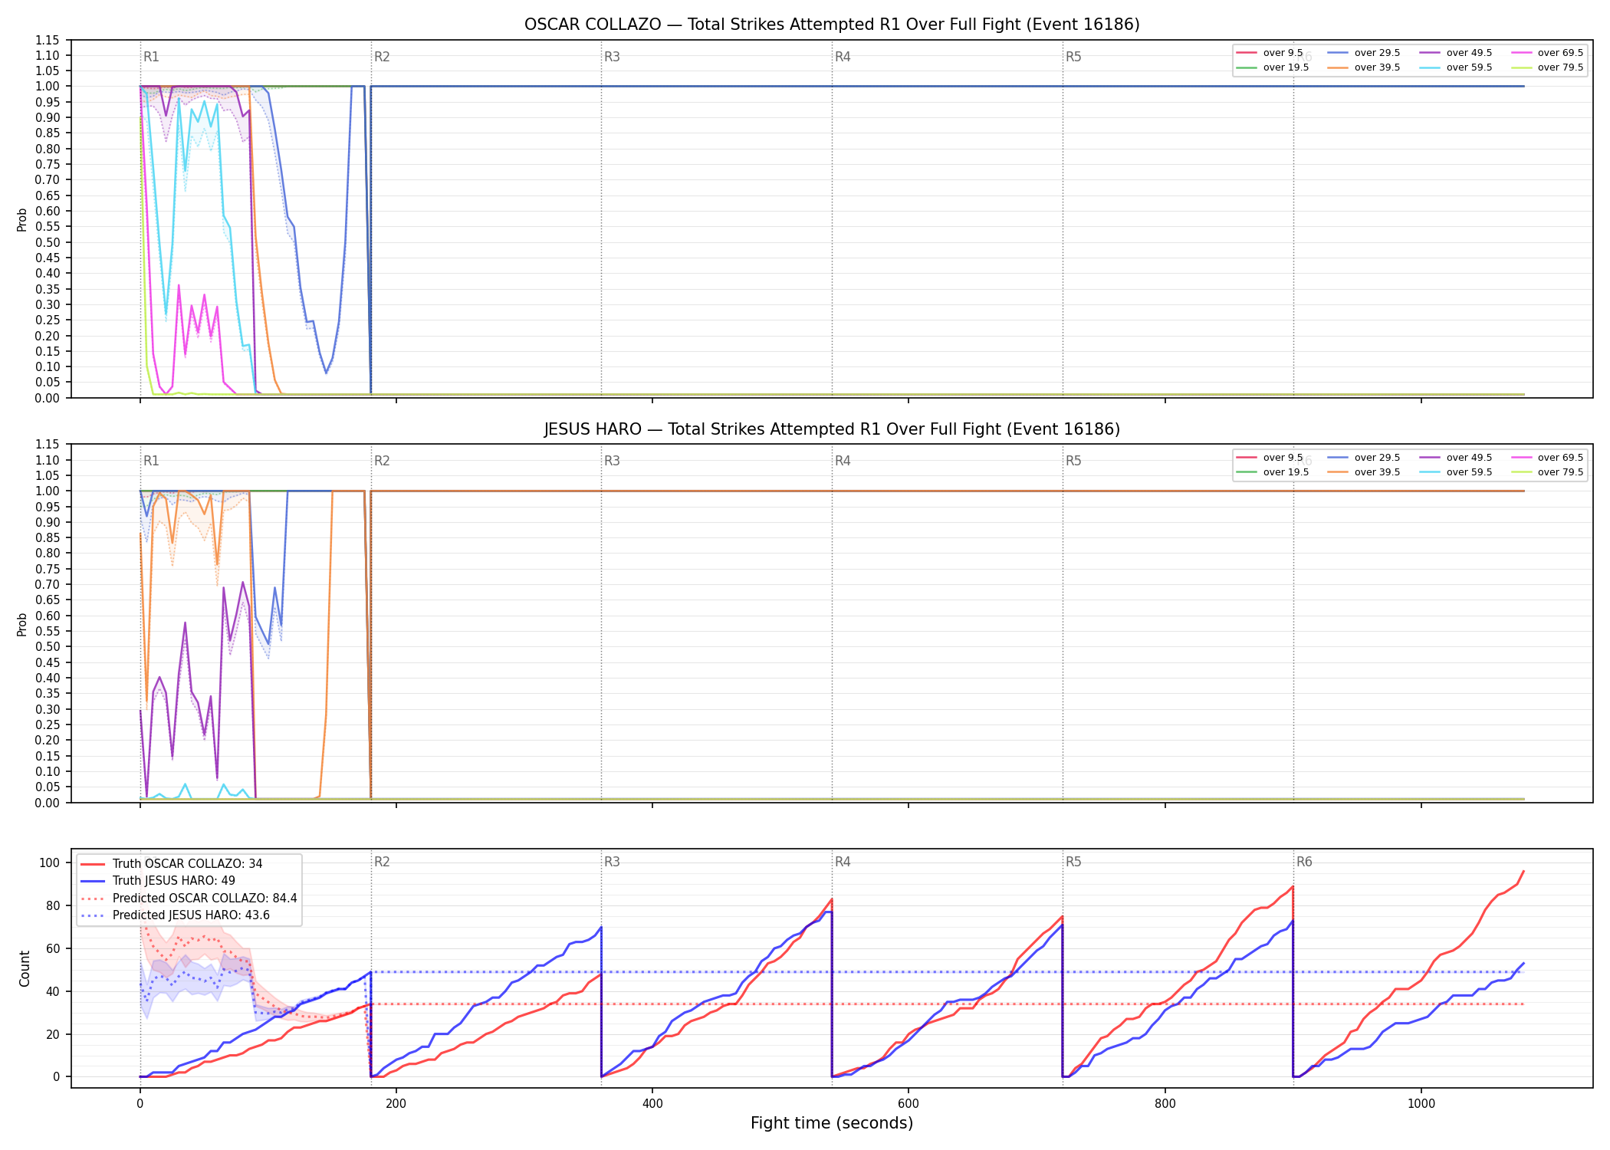Click the R2 marker in the Count chart
1610x1150 pixels.
[382, 862]
